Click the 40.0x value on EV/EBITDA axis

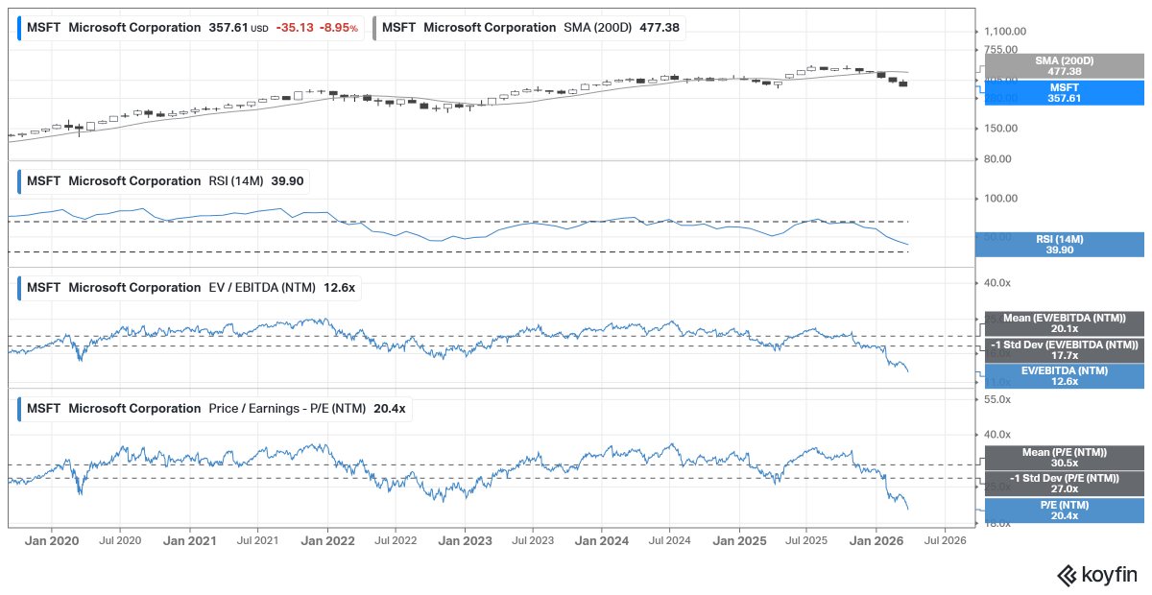coord(999,283)
